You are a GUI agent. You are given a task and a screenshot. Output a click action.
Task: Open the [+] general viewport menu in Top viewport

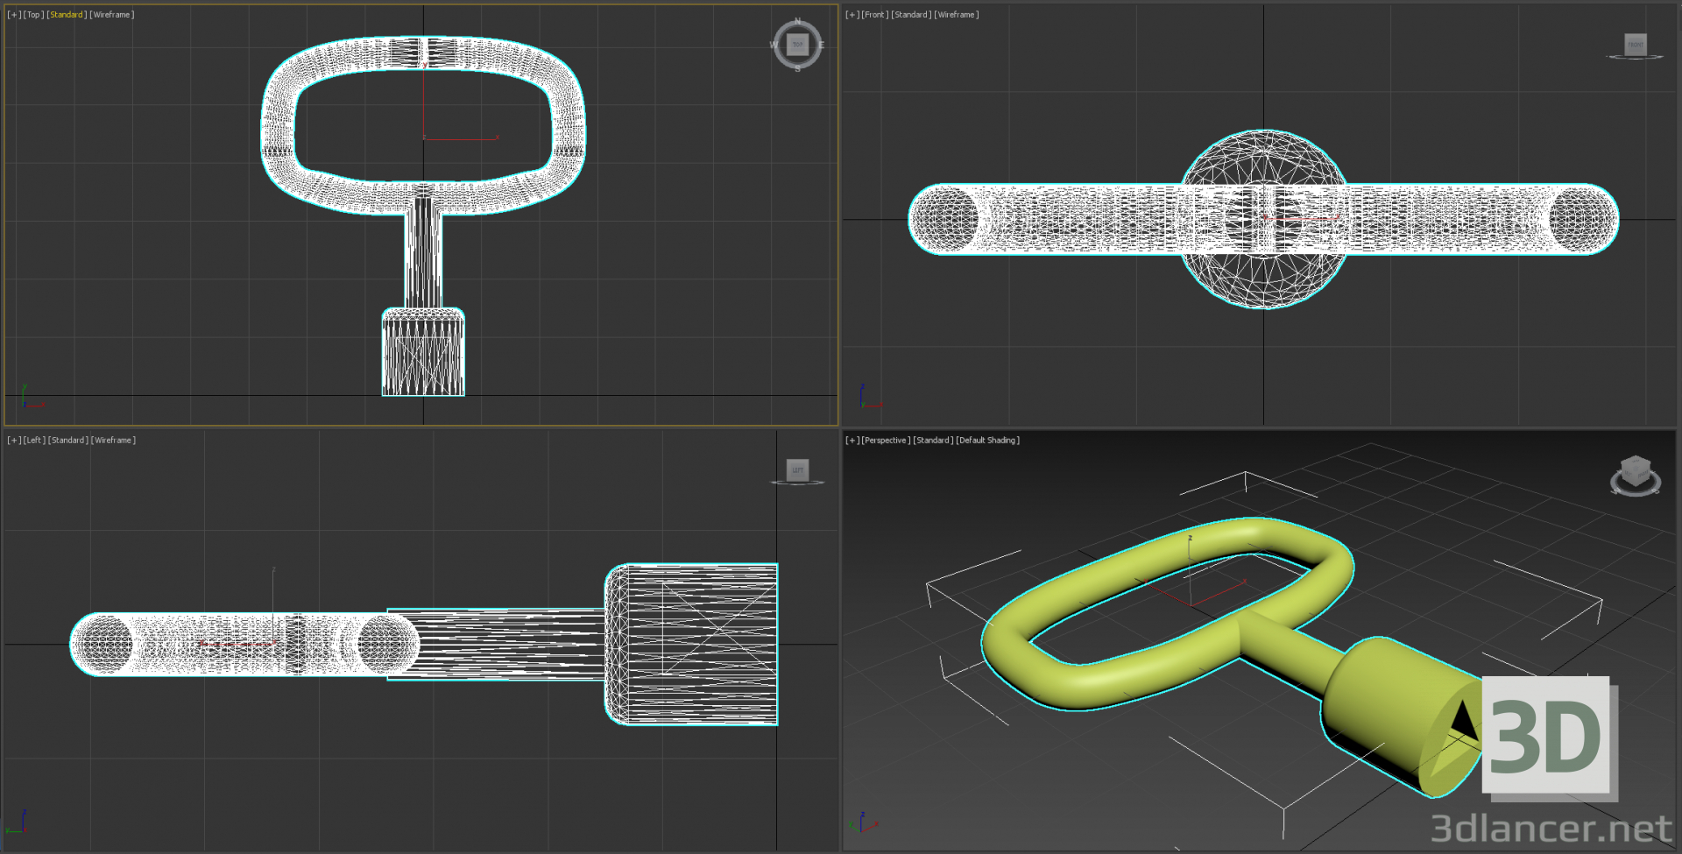(x=11, y=14)
